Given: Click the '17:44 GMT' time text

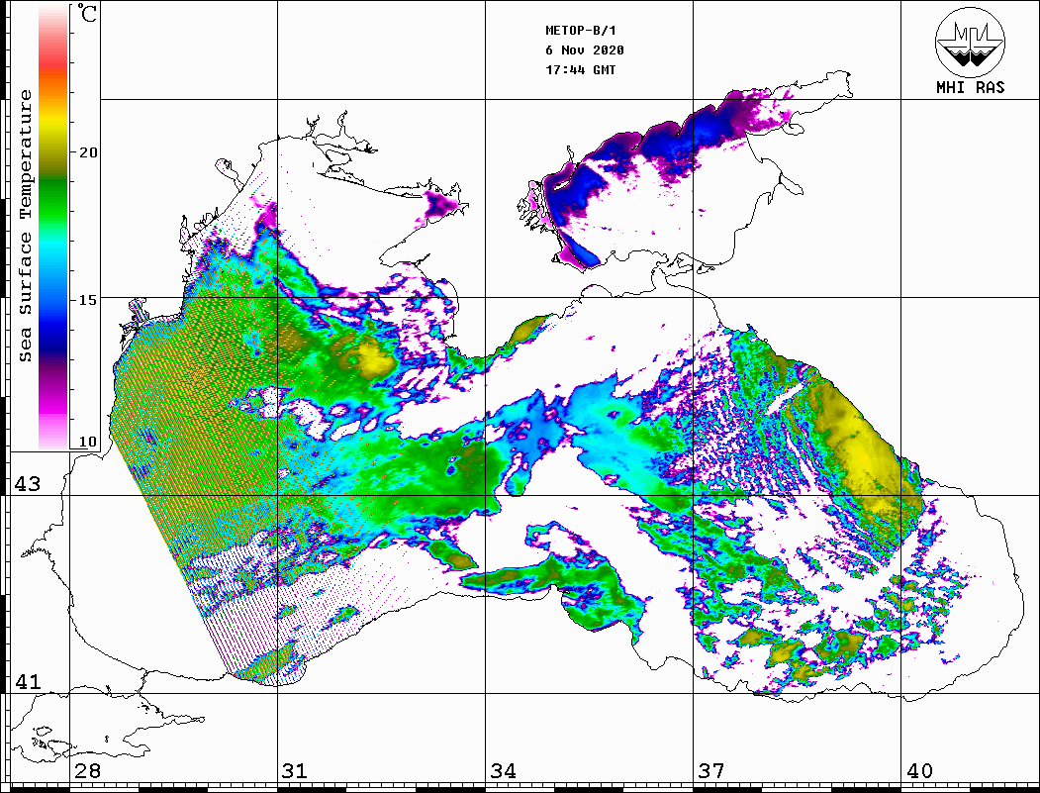Looking at the screenshot, I should [x=581, y=69].
